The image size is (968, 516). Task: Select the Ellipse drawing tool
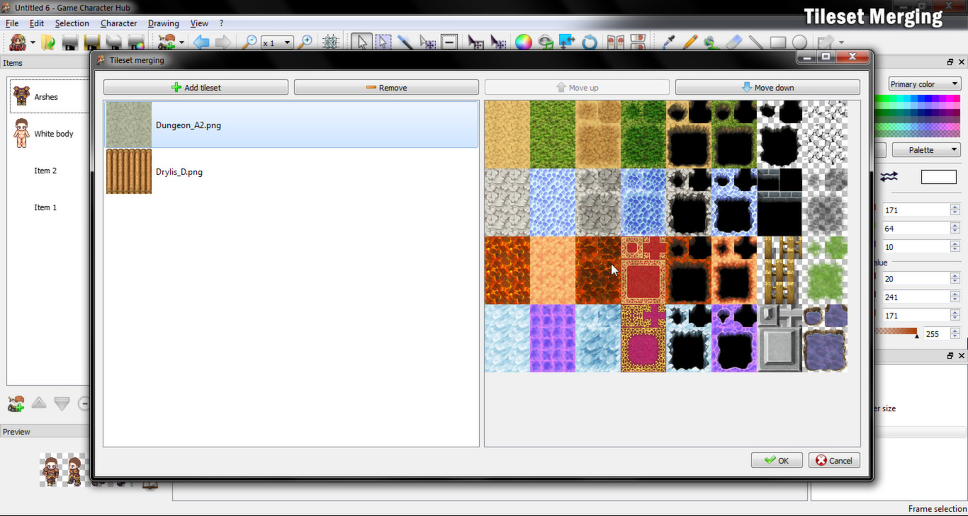pyautogui.click(x=800, y=42)
